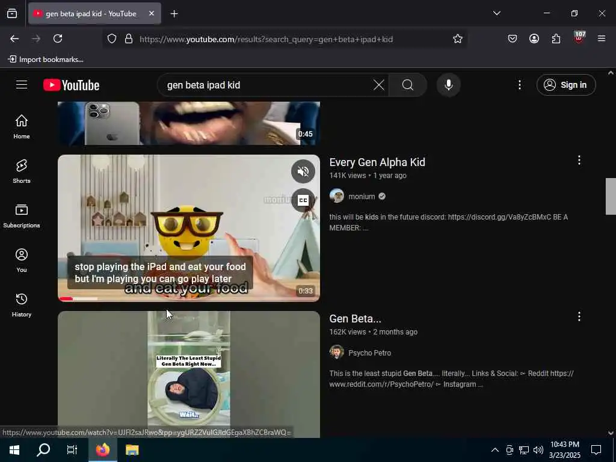616x462 pixels.
Task: Click Import bookmarks...
Action: 46,60
